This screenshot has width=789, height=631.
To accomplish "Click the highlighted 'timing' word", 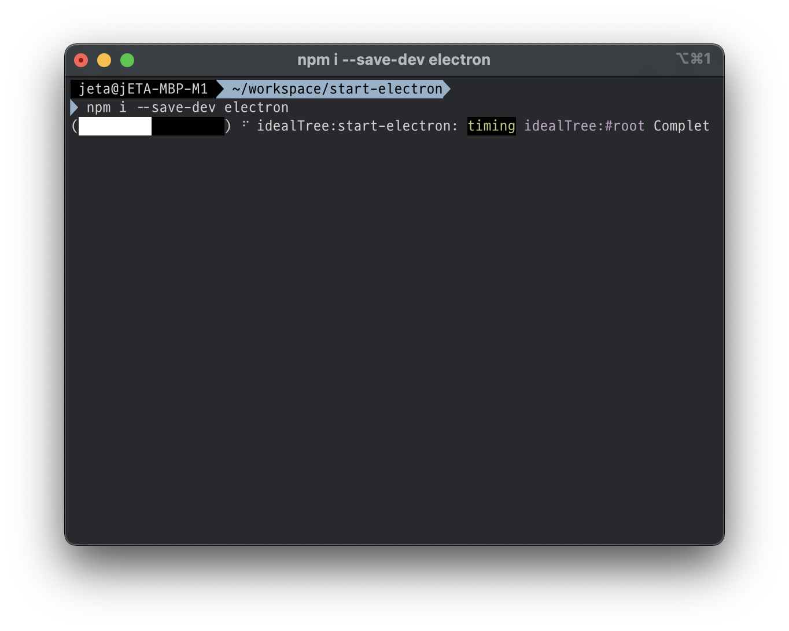I will point(492,126).
